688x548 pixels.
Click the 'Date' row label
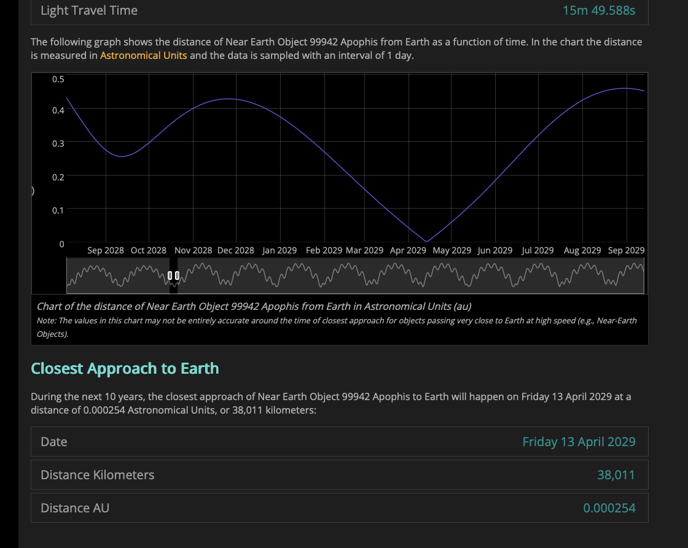tap(54, 442)
